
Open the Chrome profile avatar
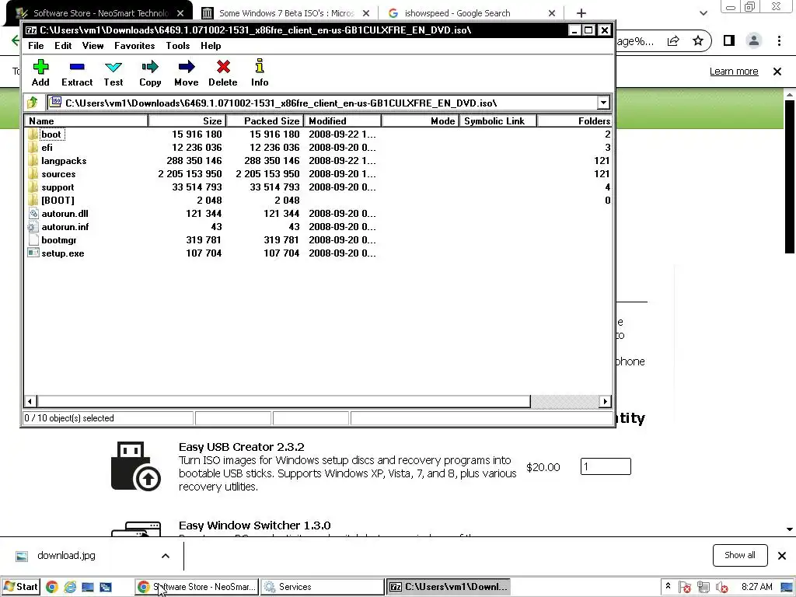tap(754, 40)
